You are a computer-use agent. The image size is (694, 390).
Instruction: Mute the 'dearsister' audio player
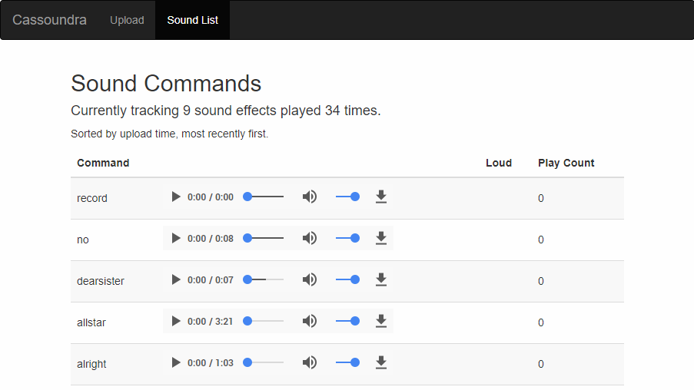tap(310, 279)
